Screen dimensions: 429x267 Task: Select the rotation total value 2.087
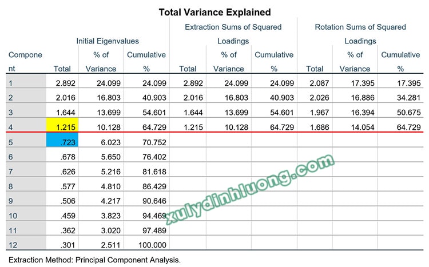[319, 83]
